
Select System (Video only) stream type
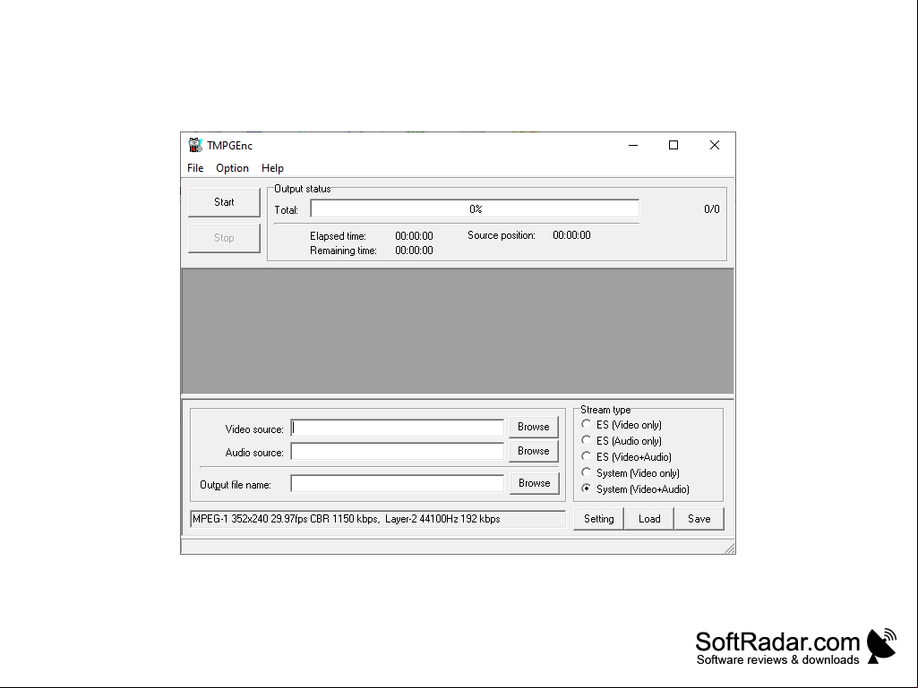[630, 472]
